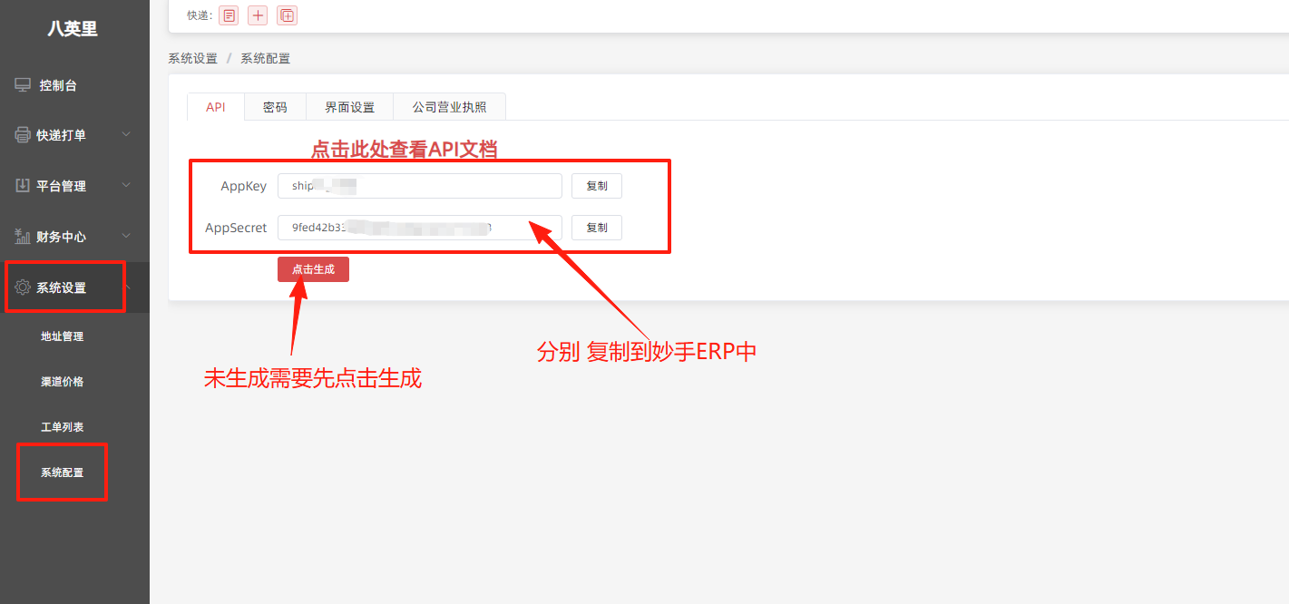Click the 平台管理 download icon
This screenshot has height=604, width=1289.
pos(23,186)
